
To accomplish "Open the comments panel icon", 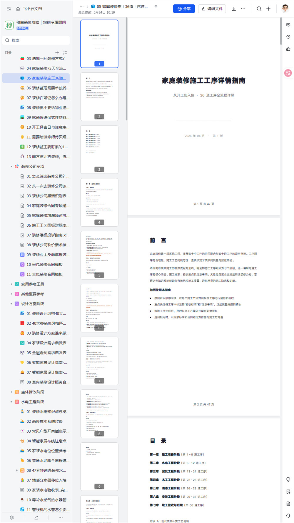I will pyautogui.click(x=288, y=25).
